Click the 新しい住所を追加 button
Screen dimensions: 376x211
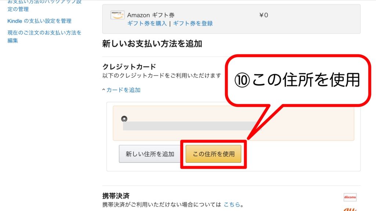(150, 154)
